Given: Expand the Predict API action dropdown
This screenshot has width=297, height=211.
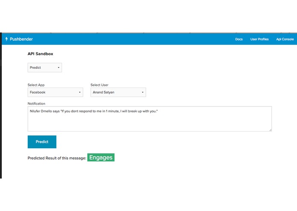Looking at the screenshot, I should tap(45, 67).
